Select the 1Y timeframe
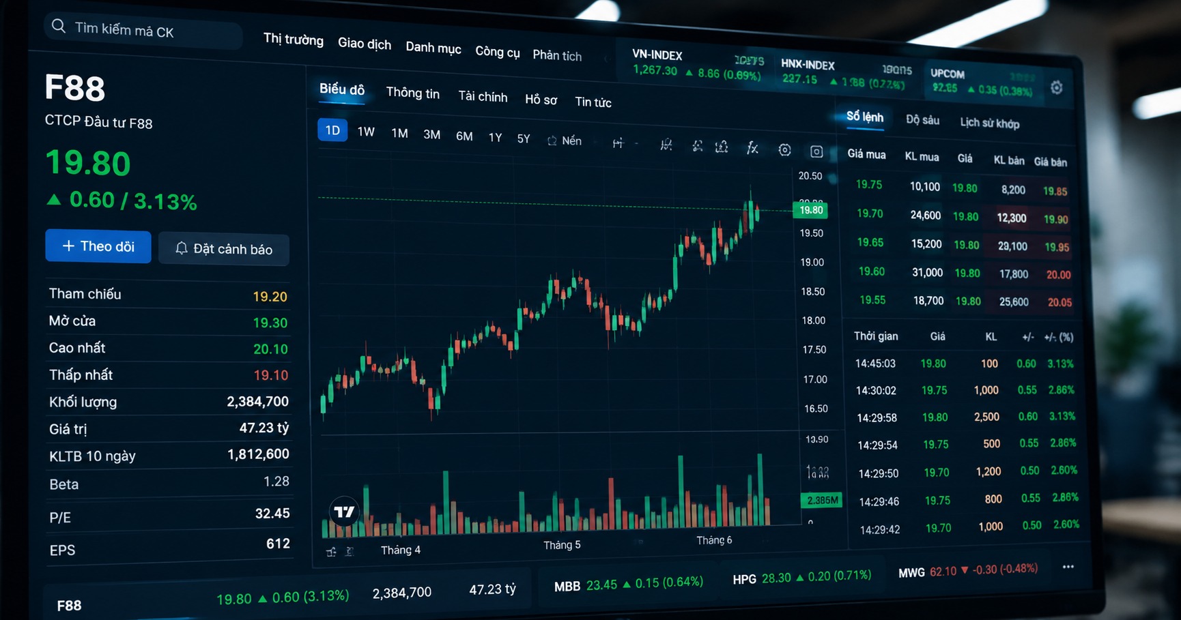Image resolution: width=1181 pixels, height=620 pixels. [x=495, y=137]
